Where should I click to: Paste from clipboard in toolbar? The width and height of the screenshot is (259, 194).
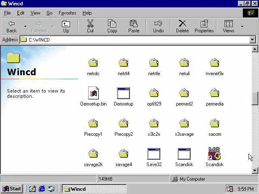pyautogui.click(x=134, y=26)
